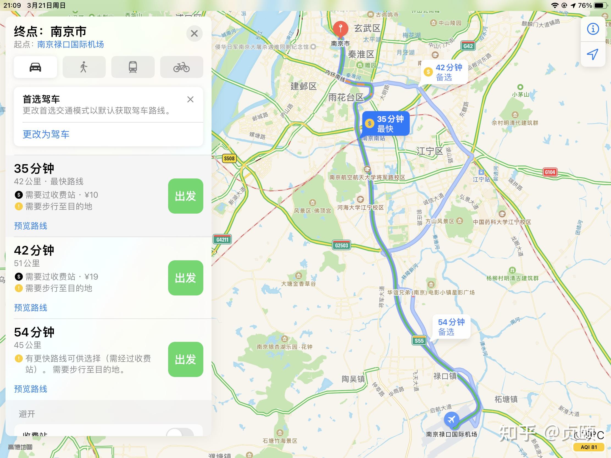
Task: Tap 更改为驾车 link
Action: pyautogui.click(x=46, y=135)
